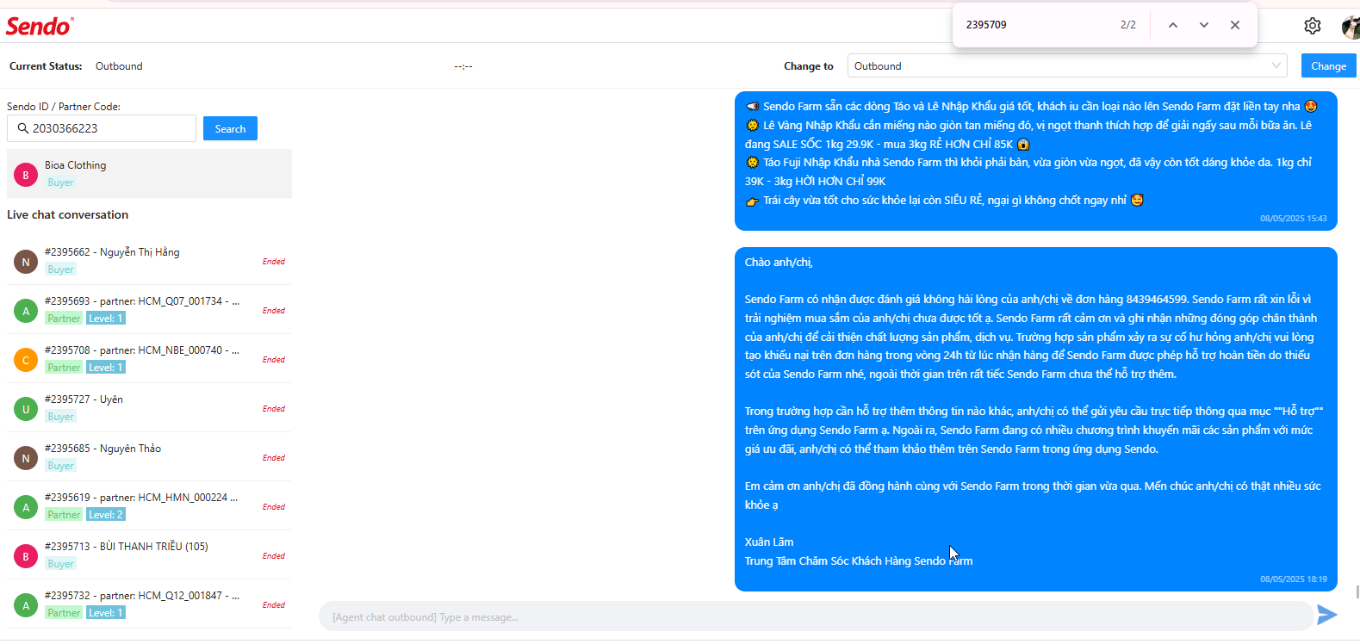Viewport: 1360px width, 644px height.
Task: Focus the agent chat message input
Action: 816,616
